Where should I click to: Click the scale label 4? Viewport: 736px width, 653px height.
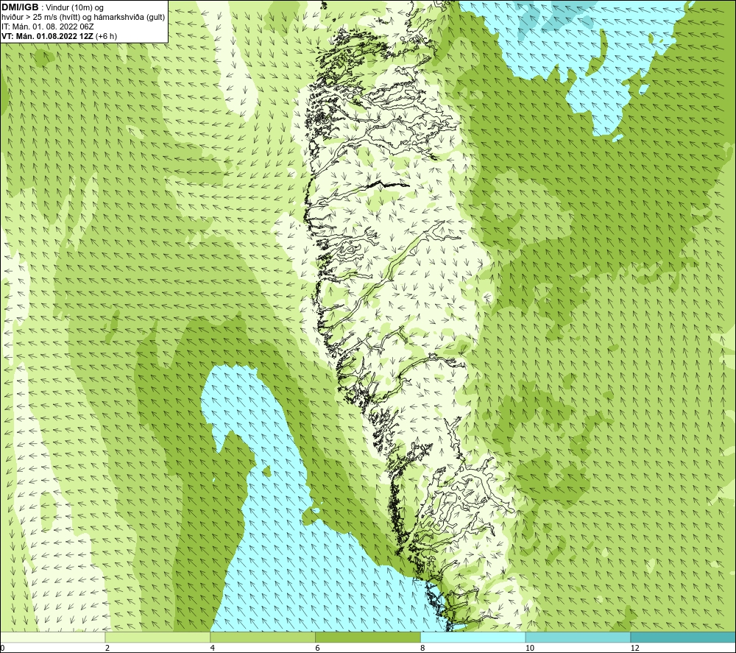click(x=213, y=648)
